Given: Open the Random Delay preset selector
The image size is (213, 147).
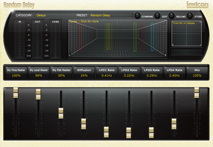Looking at the screenshot, I should (x=100, y=15).
